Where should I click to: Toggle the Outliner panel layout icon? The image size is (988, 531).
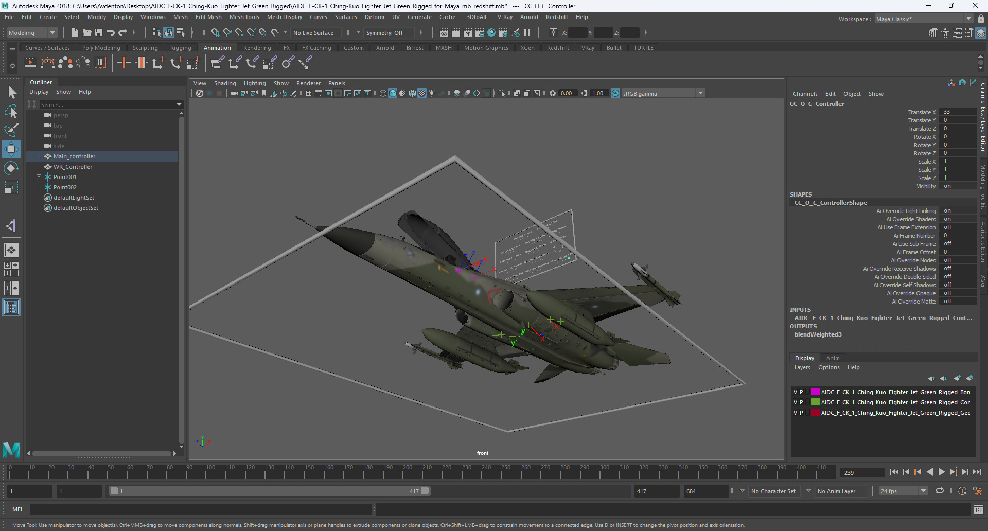click(11, 308)
